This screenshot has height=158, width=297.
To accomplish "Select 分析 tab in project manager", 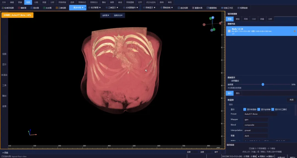I will pyautogui.click(x=270, y=19).
